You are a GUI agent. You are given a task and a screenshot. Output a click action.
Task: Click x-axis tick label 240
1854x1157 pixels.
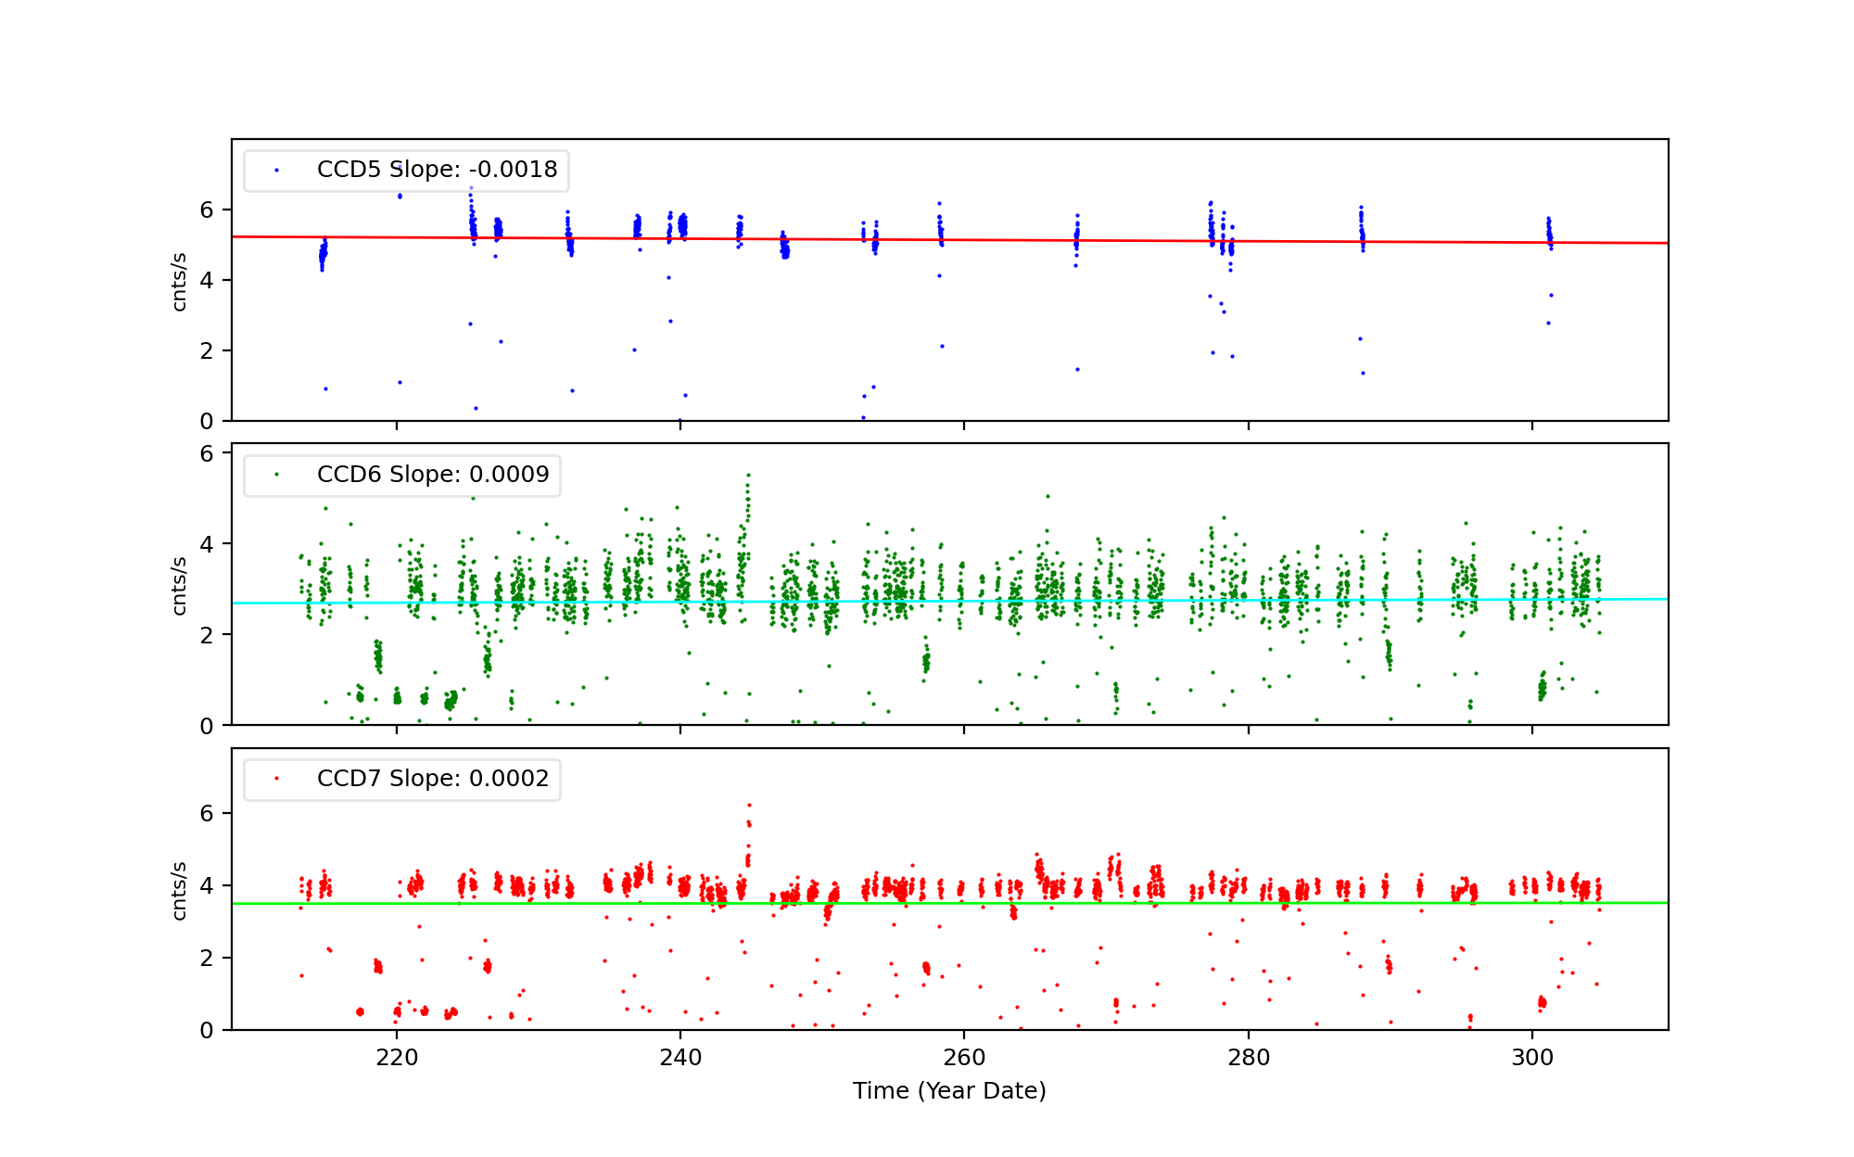(x=680, y=1059)
